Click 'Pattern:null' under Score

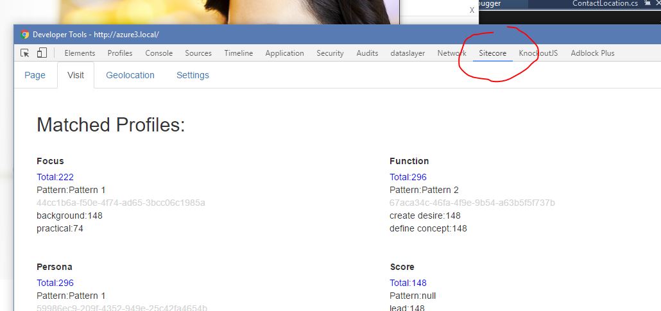click(413, 296)
